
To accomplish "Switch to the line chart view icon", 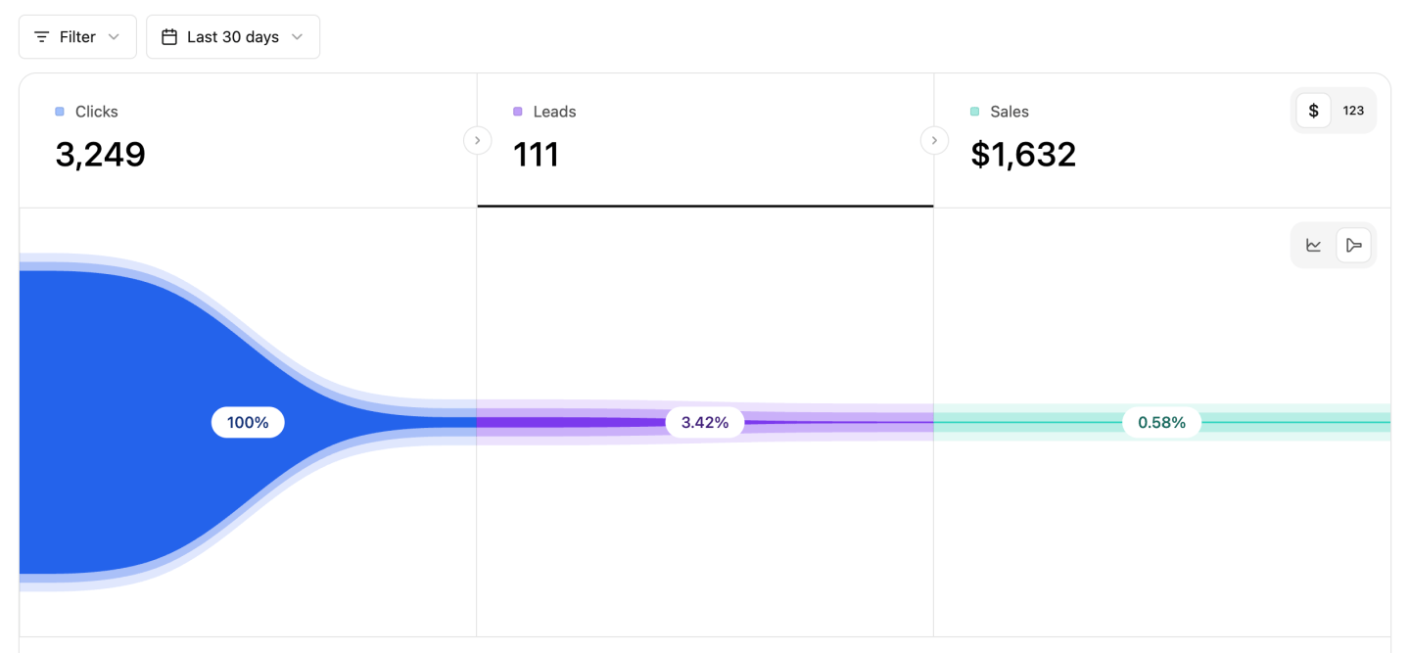I will (1314, 245).
